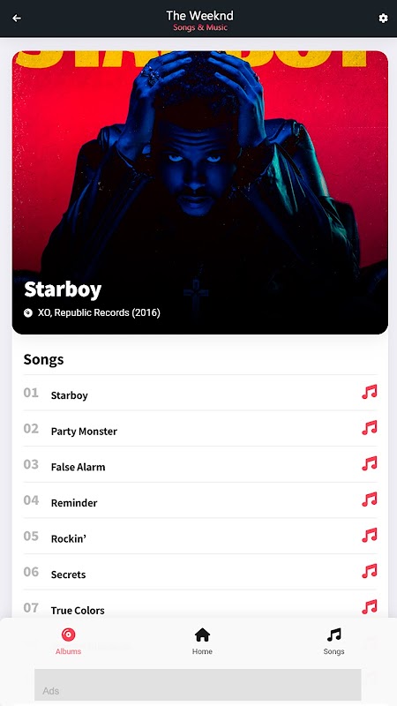This screenshot has width=397, height=706.
Task: Tap the Starboy album cover image
Action: 200,192
